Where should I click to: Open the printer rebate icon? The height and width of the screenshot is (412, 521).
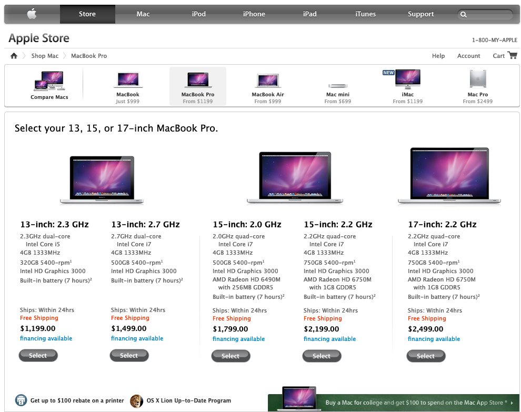tap(21, 400)
